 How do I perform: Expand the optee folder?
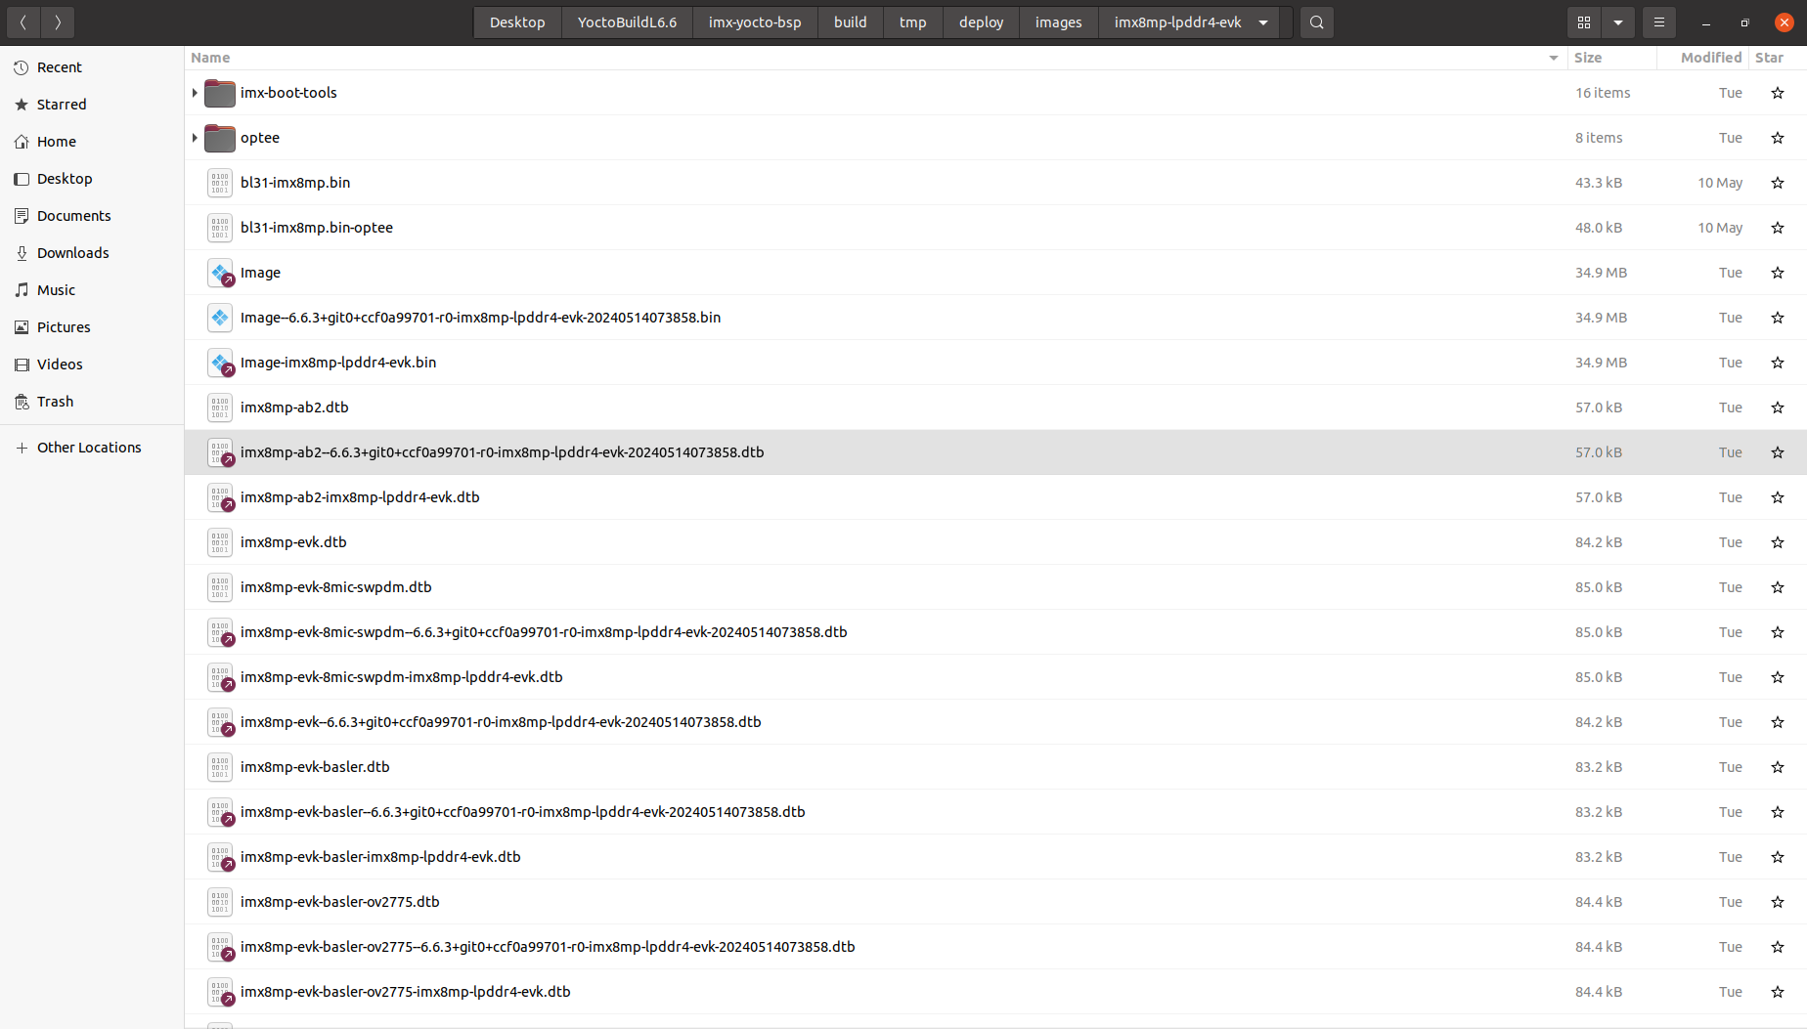[194, 138]
